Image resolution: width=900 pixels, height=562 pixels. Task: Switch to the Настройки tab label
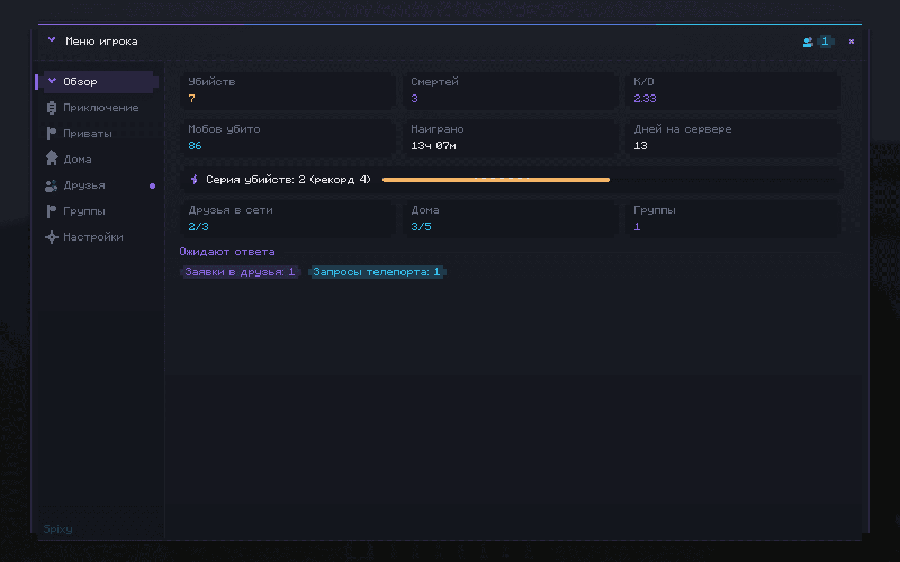point(93,237)
